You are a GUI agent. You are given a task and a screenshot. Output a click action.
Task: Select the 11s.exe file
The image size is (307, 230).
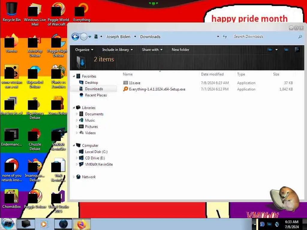click(x=135, y=83)
